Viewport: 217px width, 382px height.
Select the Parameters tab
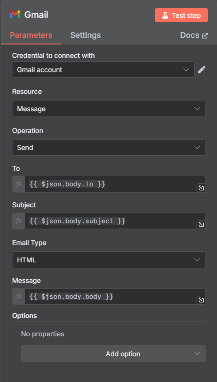click(x=31, y=35)
